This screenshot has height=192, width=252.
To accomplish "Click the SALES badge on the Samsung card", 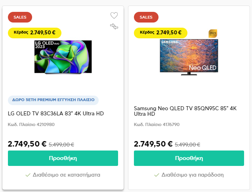I will tap(146, 17).
